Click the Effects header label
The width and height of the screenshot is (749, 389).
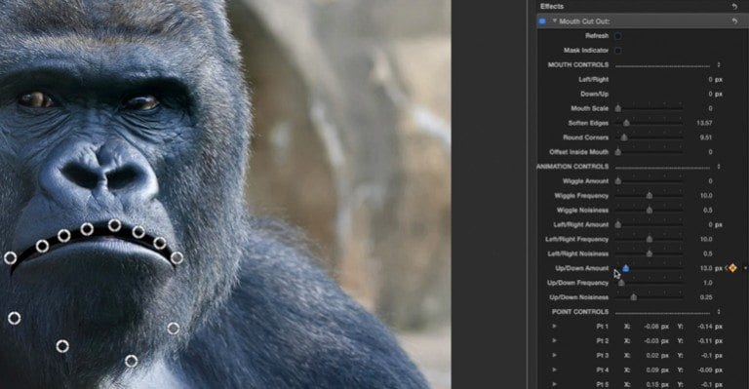pos(552,6)
